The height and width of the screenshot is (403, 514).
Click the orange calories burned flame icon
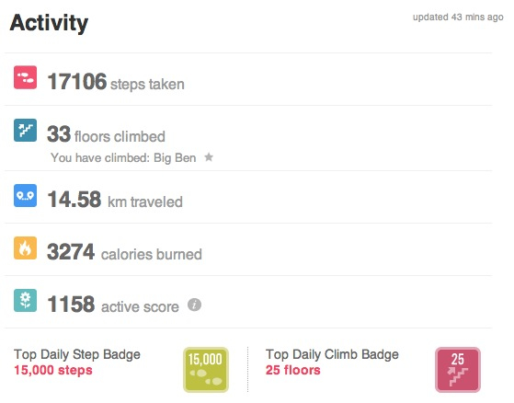click(25, 248)
